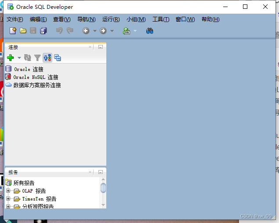The width and height of the screenshot is (279, 223).
Task: Open the 工具(T) menu
Action: (x=161, y=19)
